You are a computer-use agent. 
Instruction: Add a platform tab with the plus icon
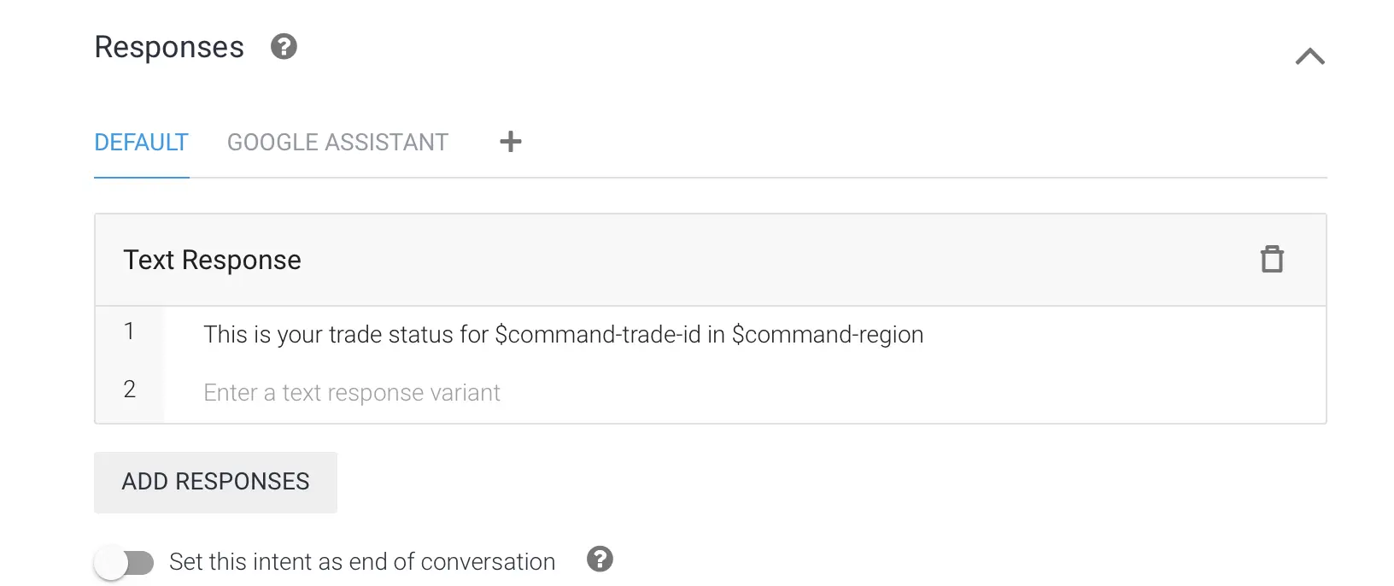click(x=511, y=142)
